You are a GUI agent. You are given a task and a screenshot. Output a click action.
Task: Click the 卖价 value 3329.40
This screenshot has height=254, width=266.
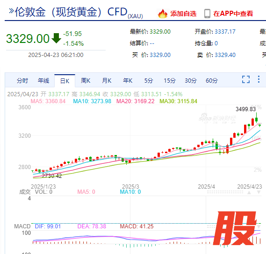click(x=225, y=55)
